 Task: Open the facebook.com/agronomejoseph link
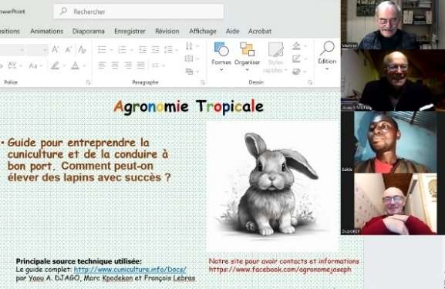click(280, 270)
